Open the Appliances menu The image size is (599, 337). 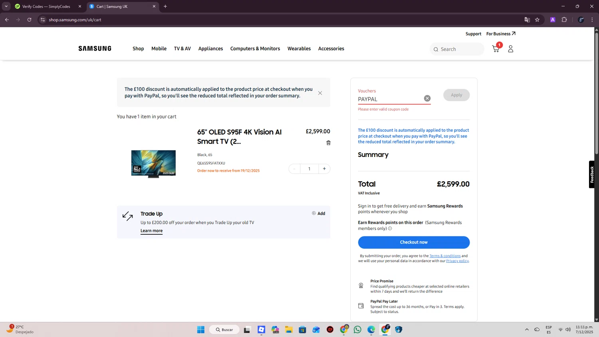210,49
